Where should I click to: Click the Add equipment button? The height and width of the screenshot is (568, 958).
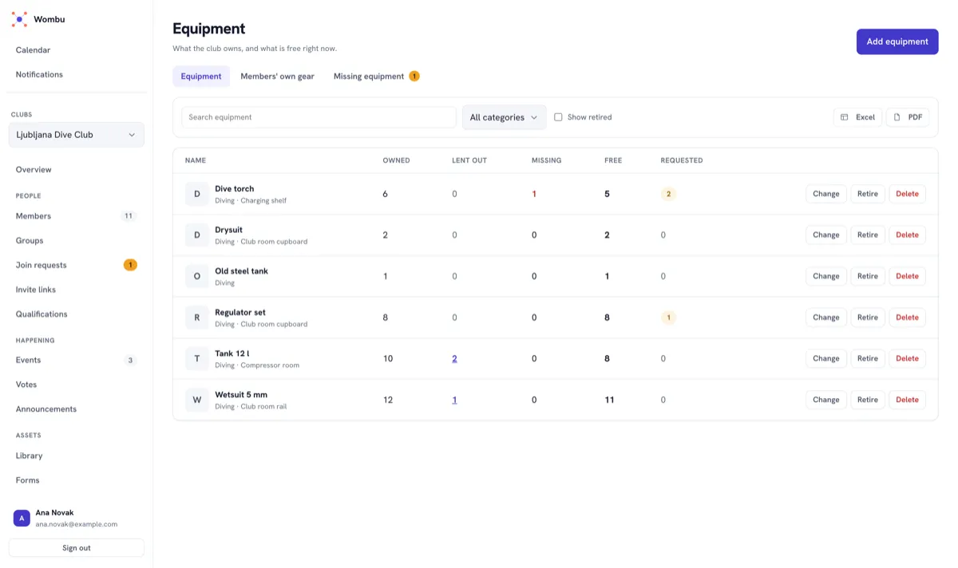[897, 41]
